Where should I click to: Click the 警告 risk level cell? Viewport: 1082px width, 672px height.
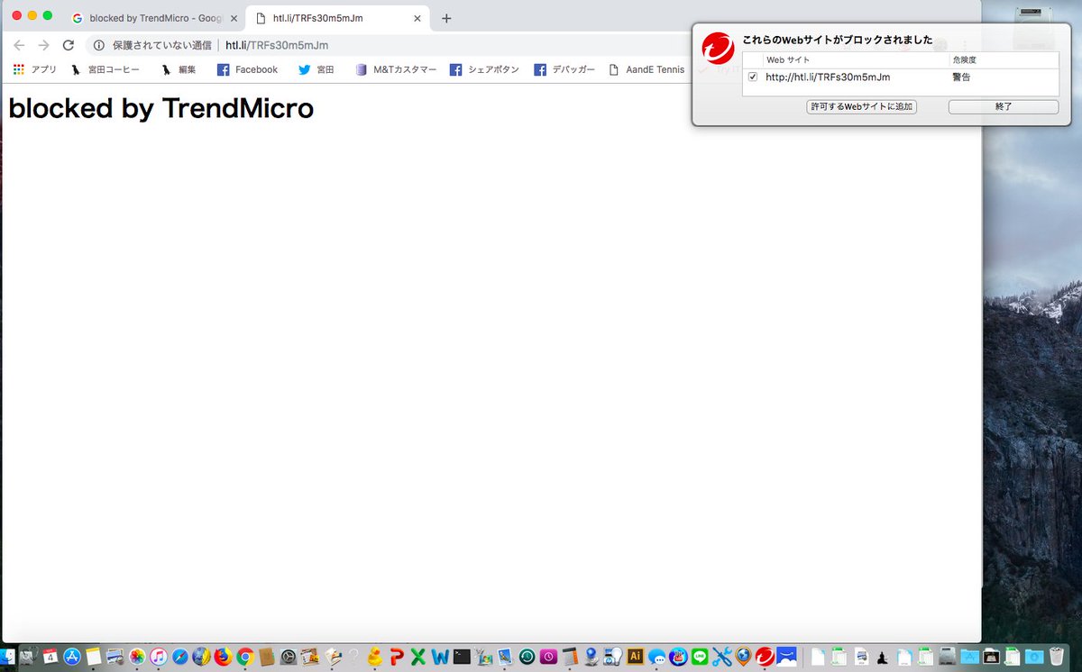[961, 77]
